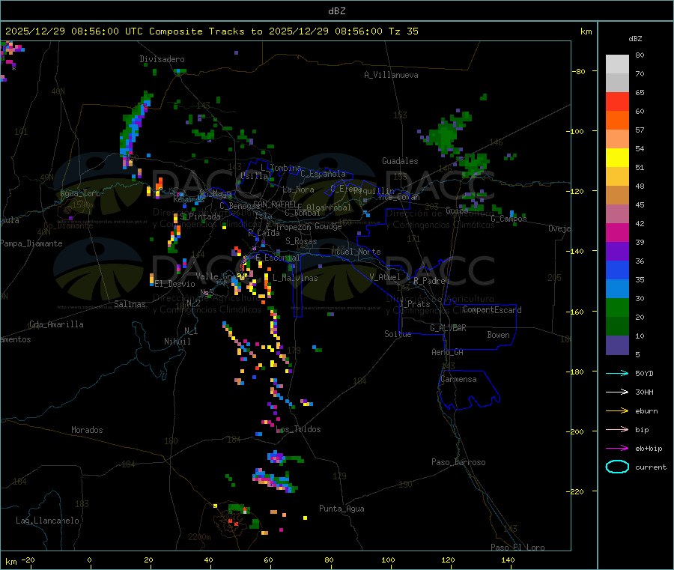This screenshot has height=570, width=674.
Task: Click the 'Guadales' place label
Action: 400,161
